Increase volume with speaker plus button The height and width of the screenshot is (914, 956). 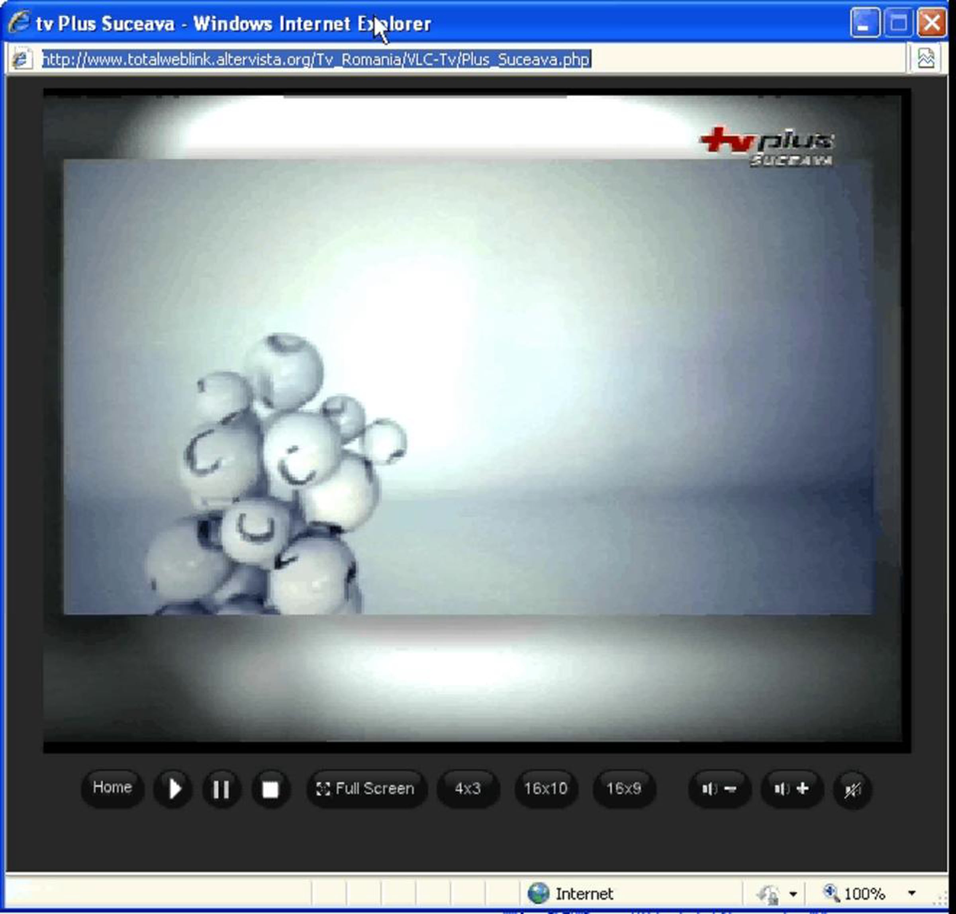pyautogui.click(x=792, y=788)
